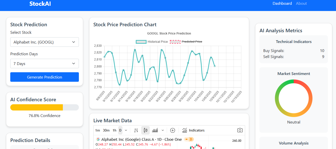The width and height of the screenshot is (336, 149).
Task: Open the Indicators panel
Action: pos(193,130)
